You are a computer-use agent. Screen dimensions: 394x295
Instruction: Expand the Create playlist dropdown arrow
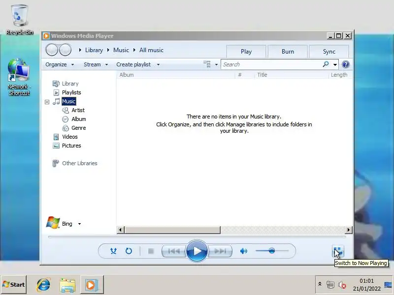tap(158, 65)
